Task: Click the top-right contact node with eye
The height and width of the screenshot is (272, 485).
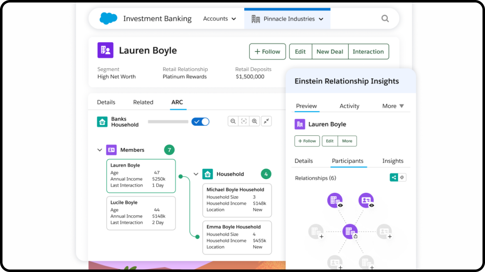Action: tap(366, 200)
